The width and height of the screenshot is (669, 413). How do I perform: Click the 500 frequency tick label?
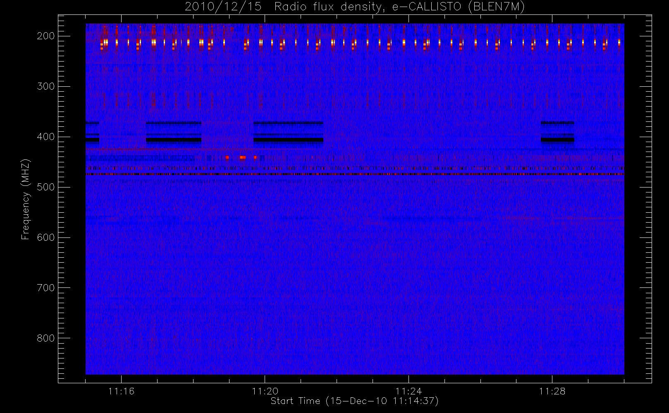[46, 187]
